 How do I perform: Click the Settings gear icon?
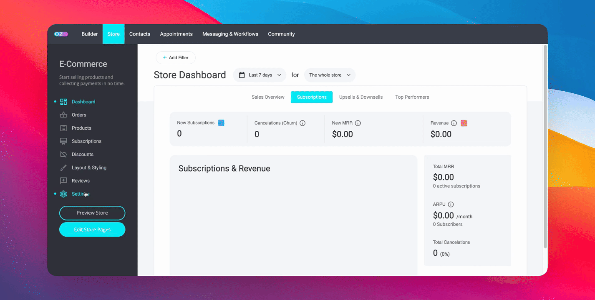coord(63,194)
